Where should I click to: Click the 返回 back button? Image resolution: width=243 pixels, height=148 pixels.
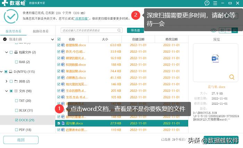(21, 140)
